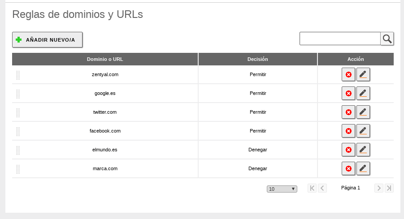
Task: Select the facebook.com domain cell
Action: click(105, 131)
